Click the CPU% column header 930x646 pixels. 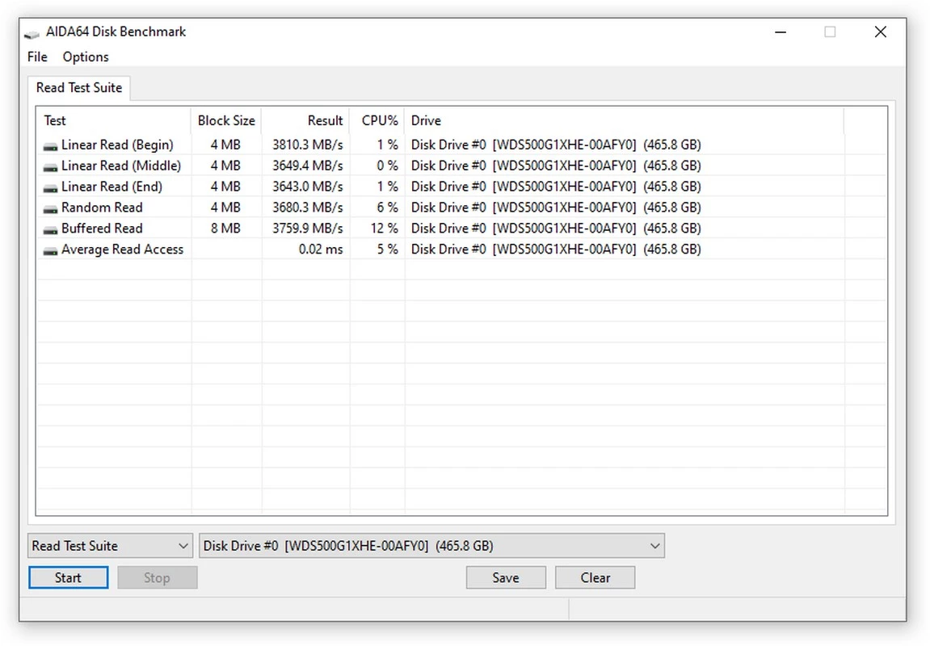pos(377,120)
